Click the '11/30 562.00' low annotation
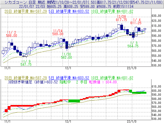Viewport: 164px width, 125px height. pos(66,56)
